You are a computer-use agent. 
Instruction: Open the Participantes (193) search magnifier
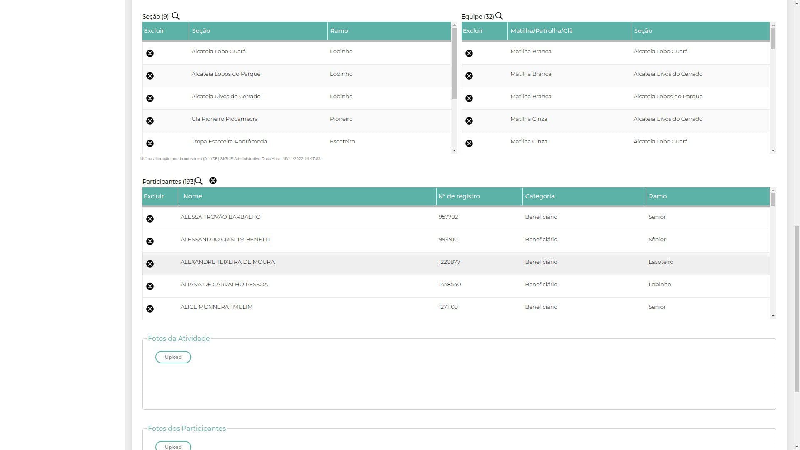(199, 181)
